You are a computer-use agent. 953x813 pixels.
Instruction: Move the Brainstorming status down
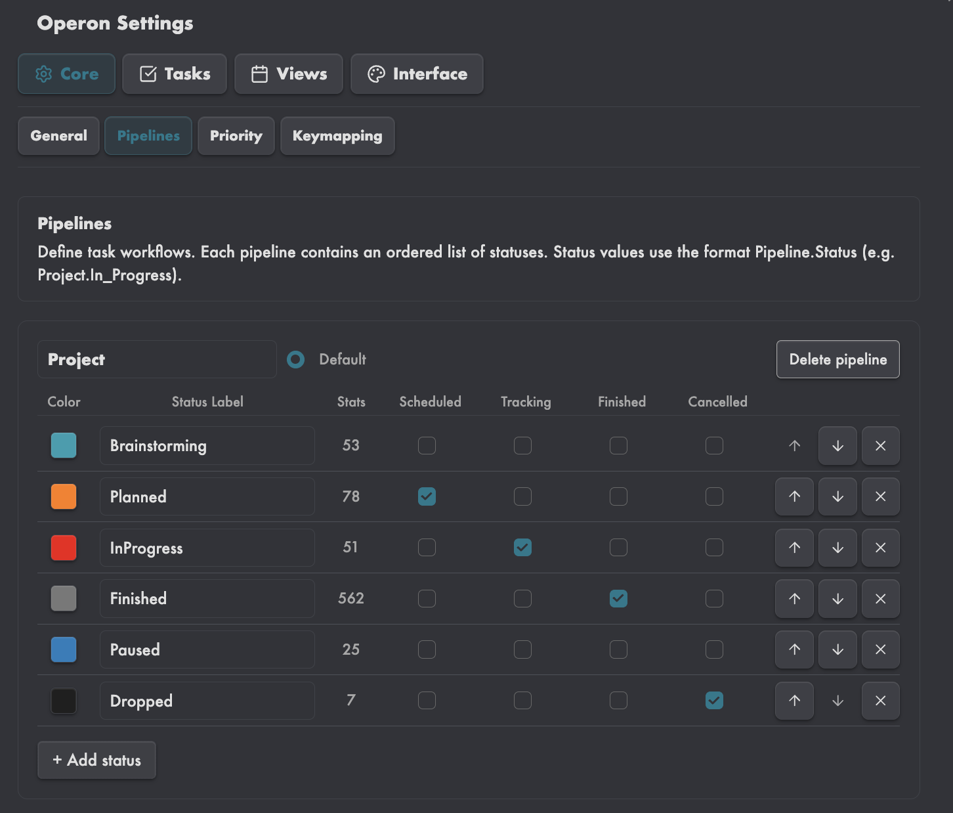[x=837, y=446]
